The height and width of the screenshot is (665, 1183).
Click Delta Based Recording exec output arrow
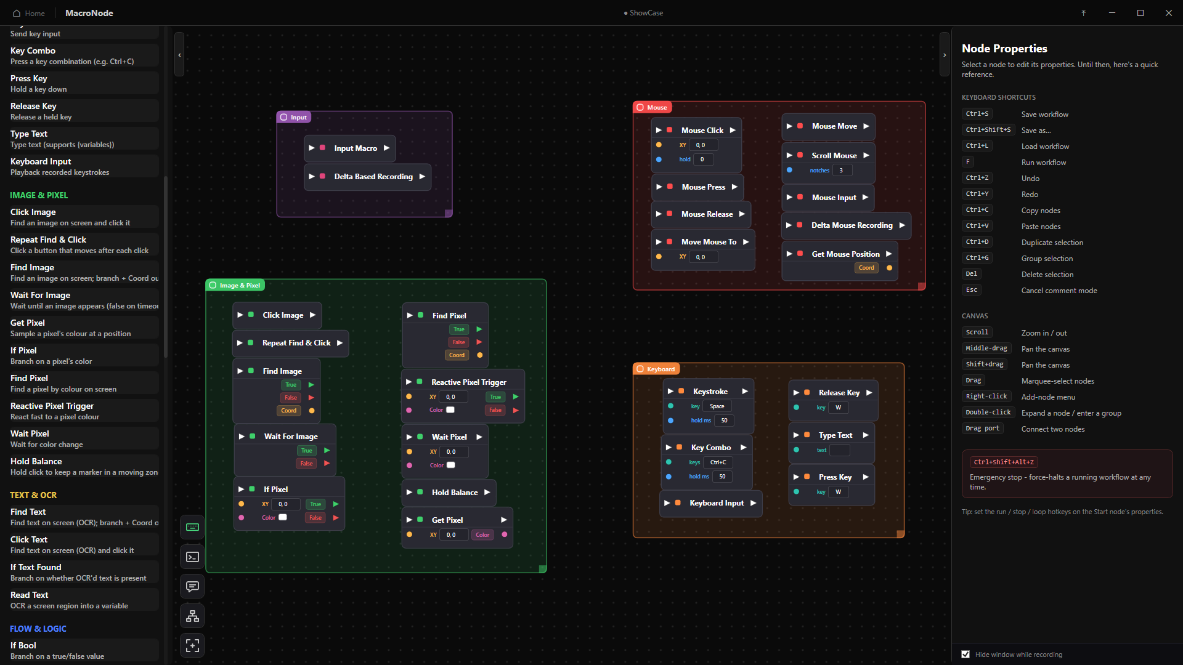[422, 176]
